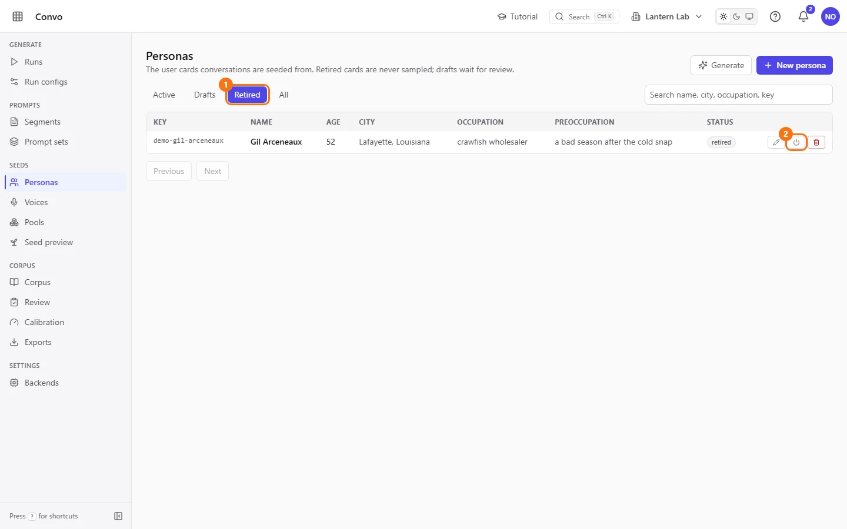
Task: Click the persona name Gil Arceneaux
Action: click(276, 142)
